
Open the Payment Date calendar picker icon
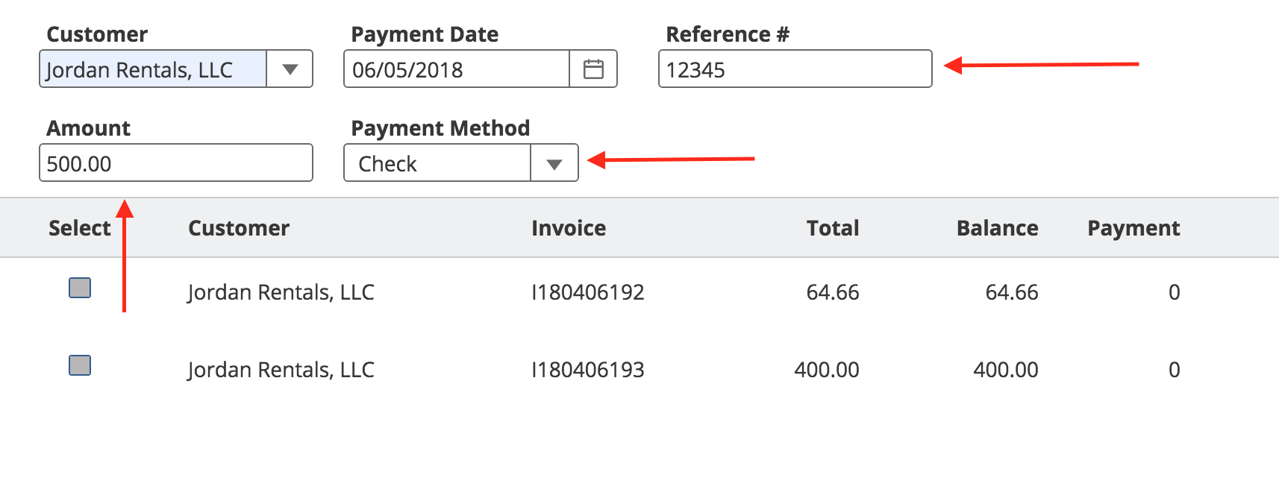click(x=593, y=69)
